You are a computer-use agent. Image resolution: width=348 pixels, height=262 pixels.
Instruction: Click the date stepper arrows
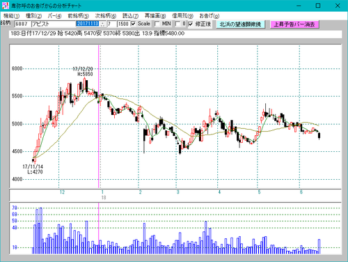coord(103,24)
